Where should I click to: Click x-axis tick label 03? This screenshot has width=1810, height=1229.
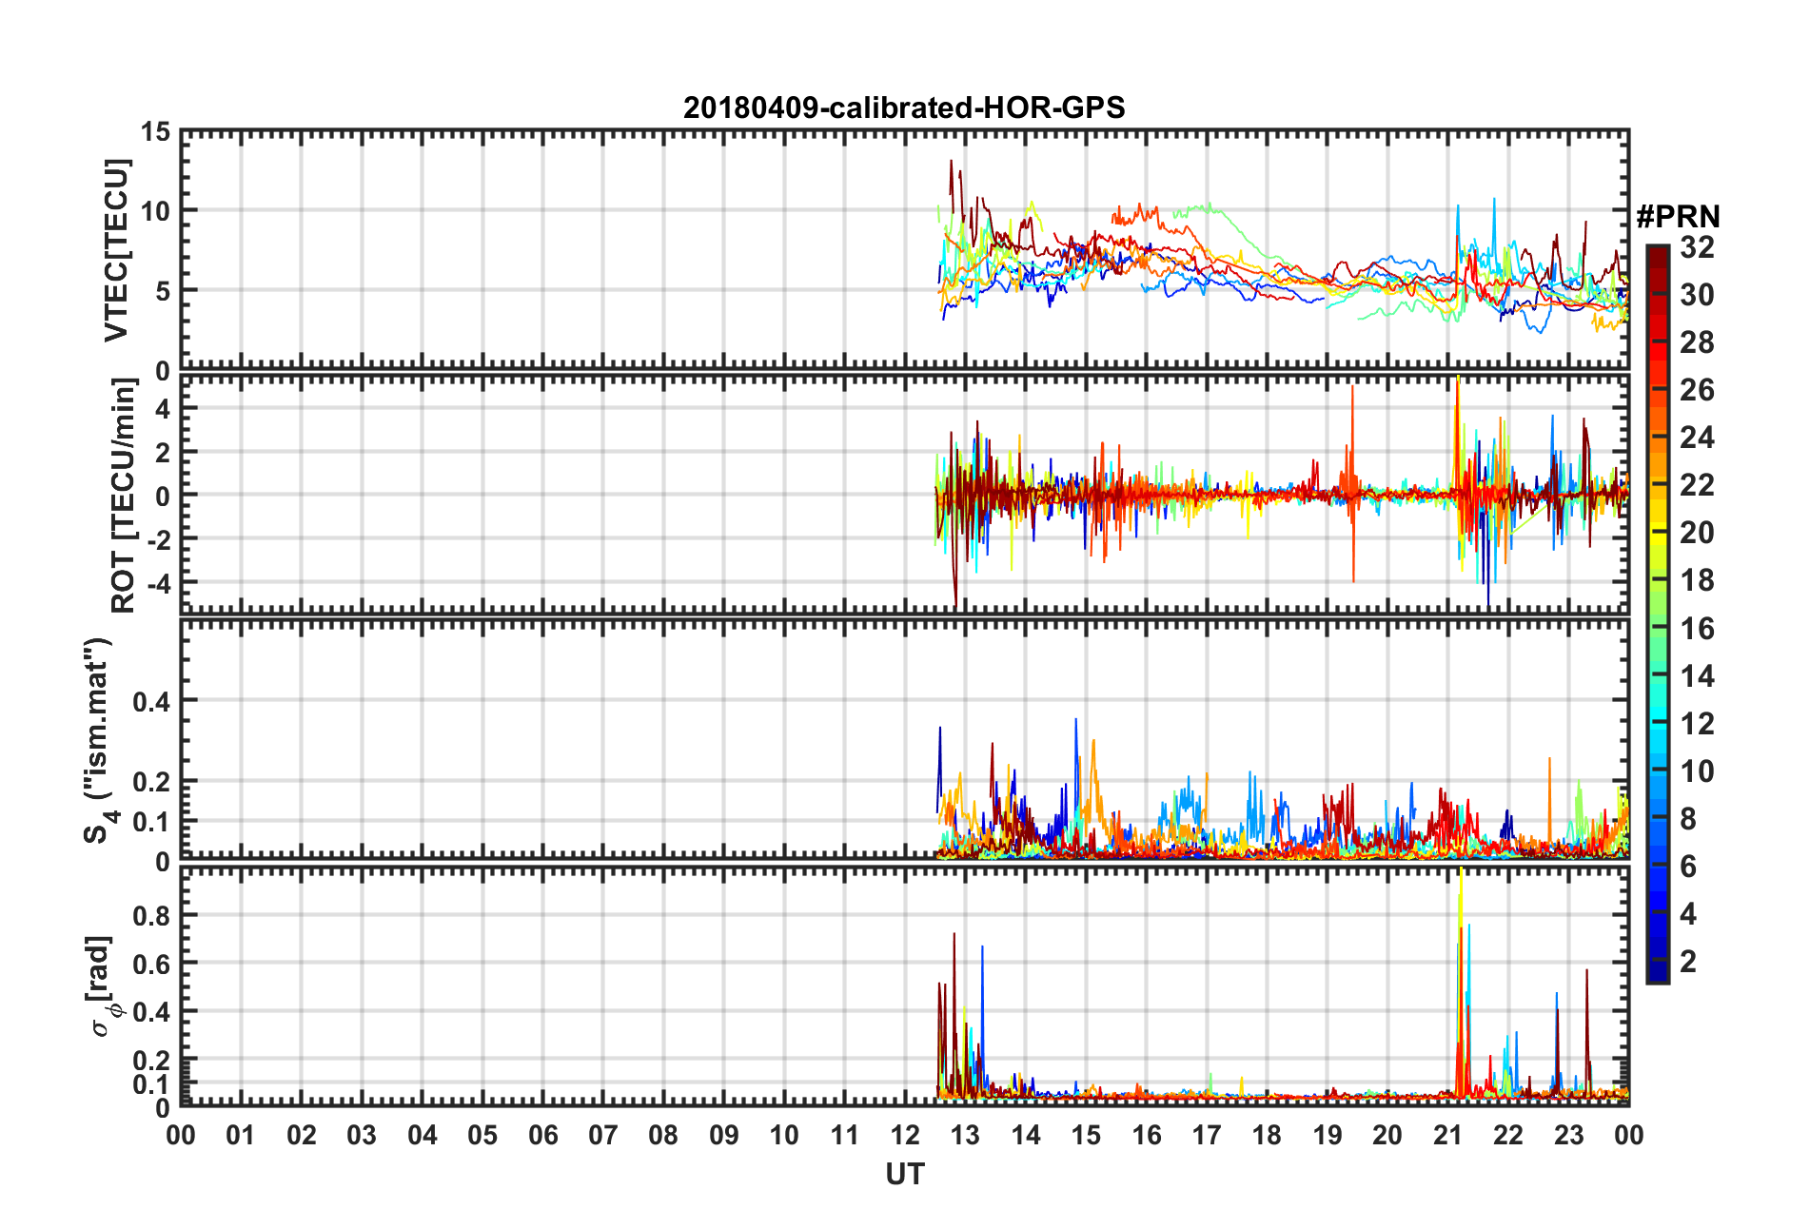[x=362, y=1136]
